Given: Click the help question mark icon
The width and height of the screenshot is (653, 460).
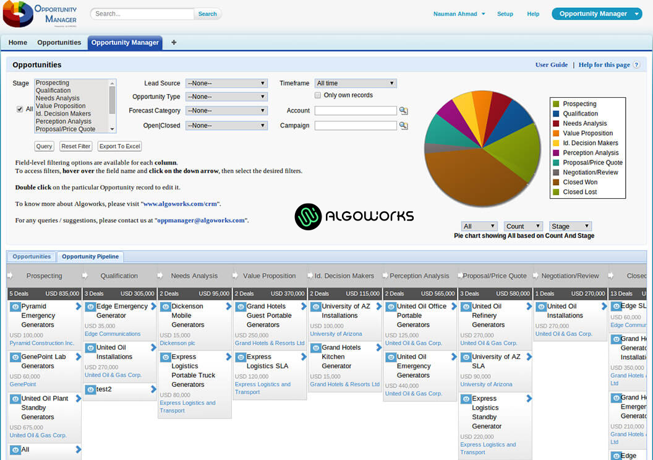Looking at the screenshot, I should coord(636,65).
